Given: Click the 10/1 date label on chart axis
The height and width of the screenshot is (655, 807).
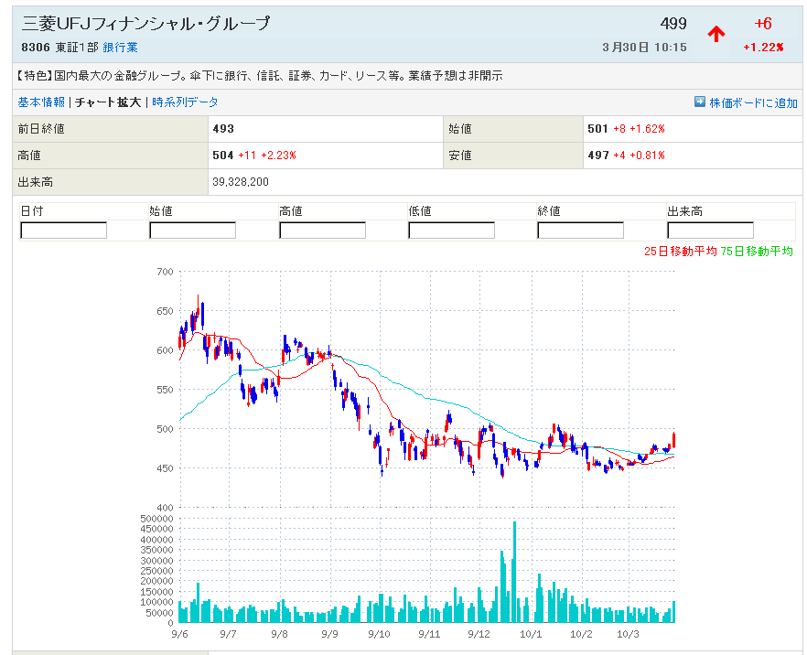Looking at the screenshot, I should coord(531,634).
